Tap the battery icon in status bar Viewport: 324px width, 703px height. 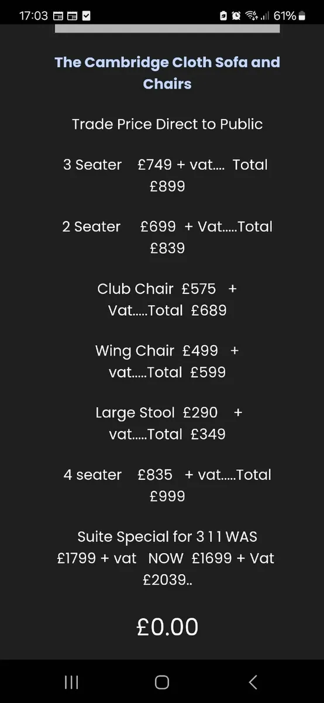point(302,16)
